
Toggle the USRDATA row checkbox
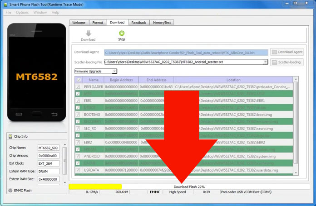(78, 170)
